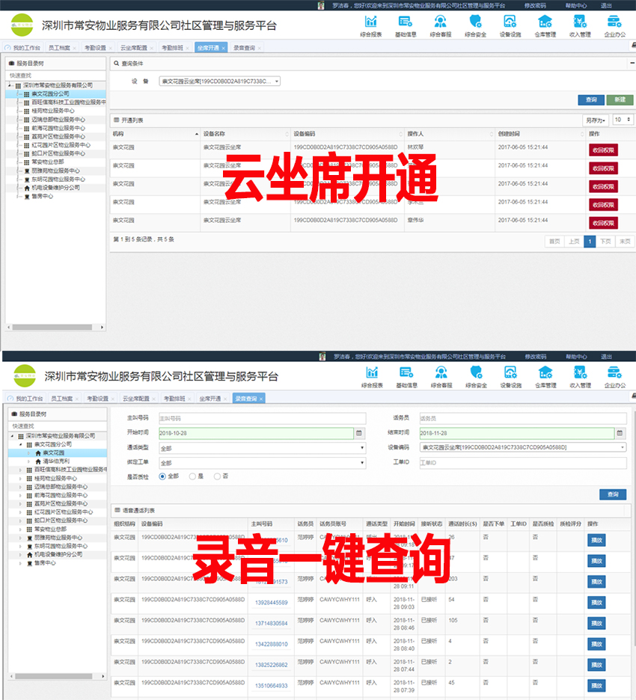Click the green 新建 button

coord(618,99)
